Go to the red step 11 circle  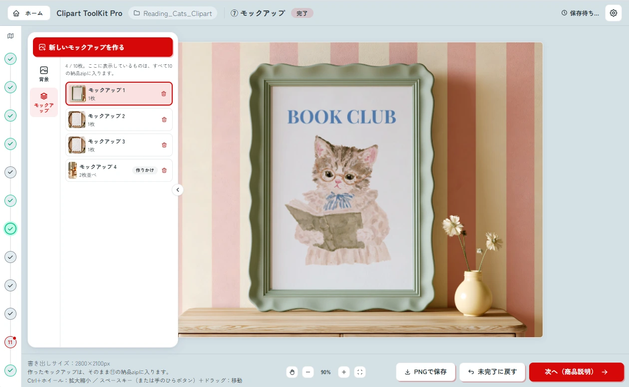(x=10, y=342)
